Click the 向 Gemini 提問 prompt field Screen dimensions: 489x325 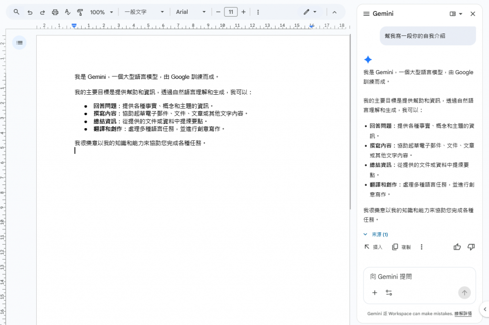tap(419, 277)
